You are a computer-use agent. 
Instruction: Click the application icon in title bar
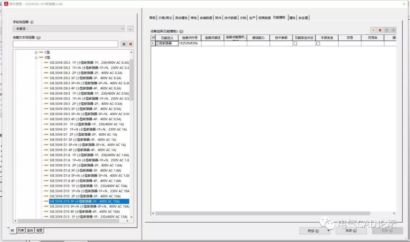[x=6, y=4]
